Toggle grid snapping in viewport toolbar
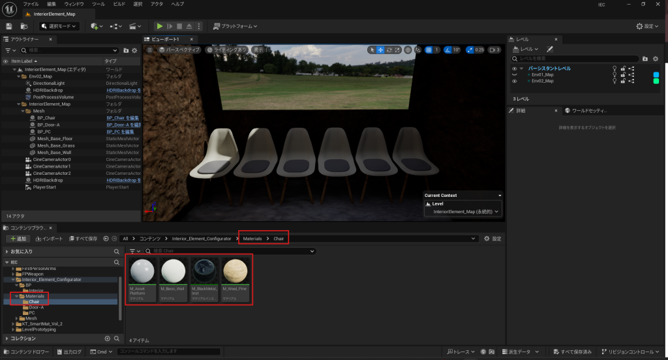This screenshot has height=360, width=668. pos(429,50)
